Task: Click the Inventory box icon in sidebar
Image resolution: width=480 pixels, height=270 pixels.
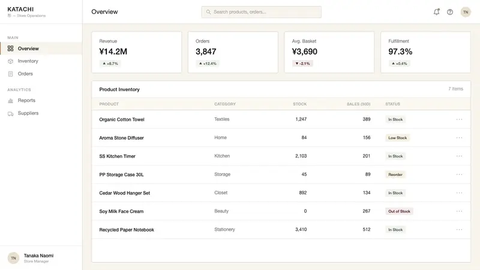Action: click(10, 61)
